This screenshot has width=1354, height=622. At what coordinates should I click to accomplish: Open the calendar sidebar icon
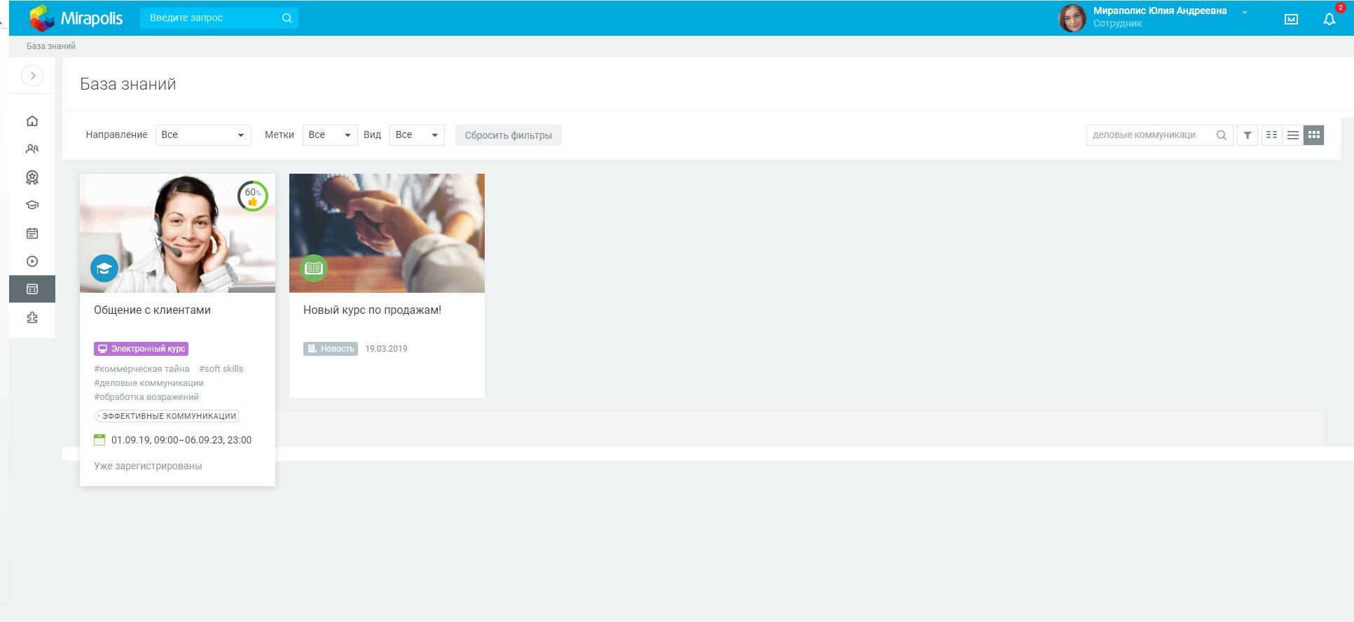[x=32, y=233]
